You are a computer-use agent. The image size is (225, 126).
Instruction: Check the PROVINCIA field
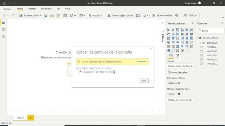click(x=201, y=59)
